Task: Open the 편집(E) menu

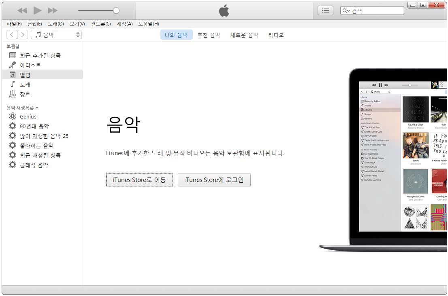Action: (x=34, y=24)
